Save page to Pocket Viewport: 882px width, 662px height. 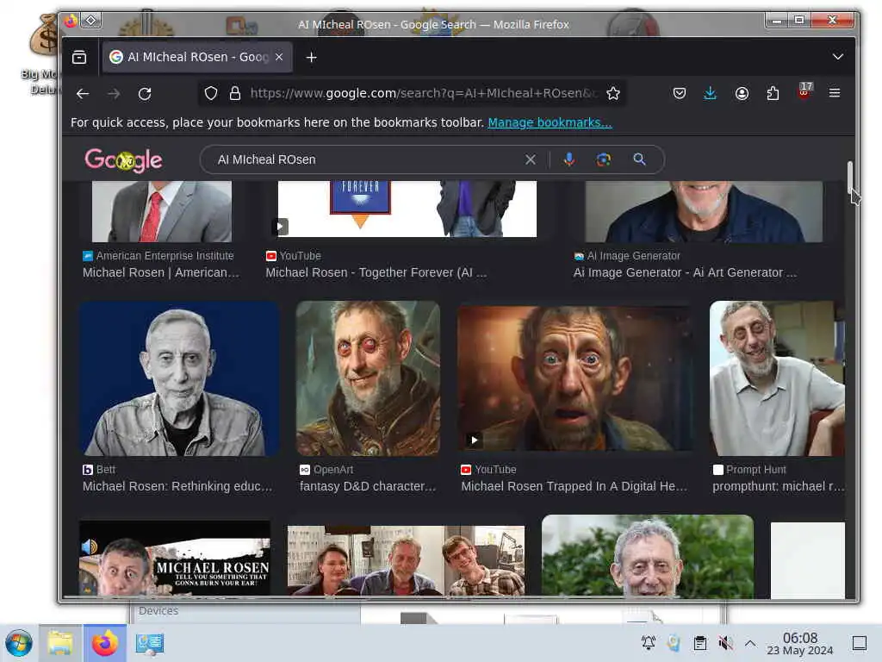coord(680,93)
